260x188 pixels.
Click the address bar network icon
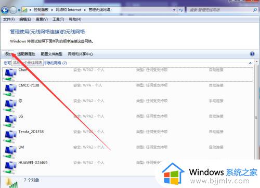point(25,10)
